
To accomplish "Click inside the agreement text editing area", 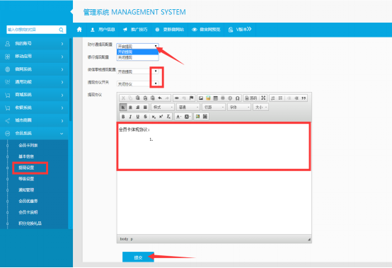I will [x=214, y=177].
